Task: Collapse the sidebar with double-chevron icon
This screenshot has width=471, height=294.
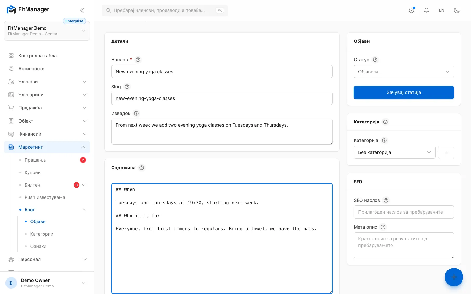Action: [x=82, y=10]
